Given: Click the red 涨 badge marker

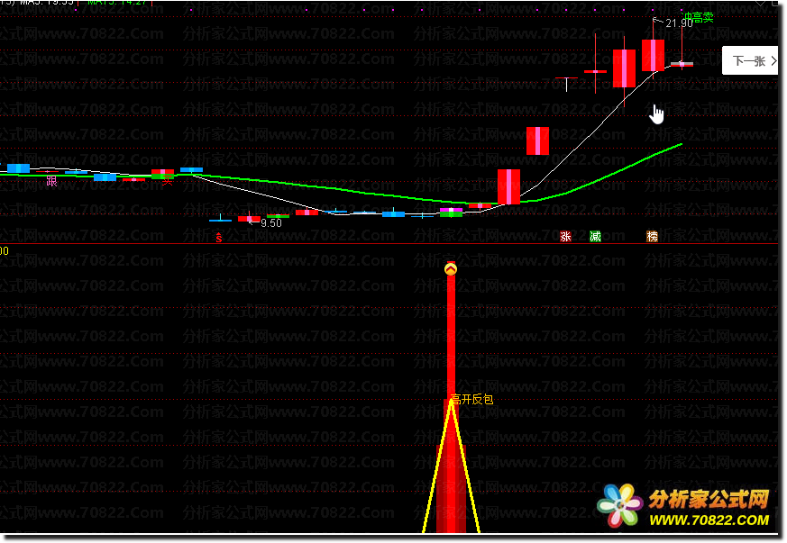Looking at the screenshot, I should pyautogui.click(x=565, y=236).
